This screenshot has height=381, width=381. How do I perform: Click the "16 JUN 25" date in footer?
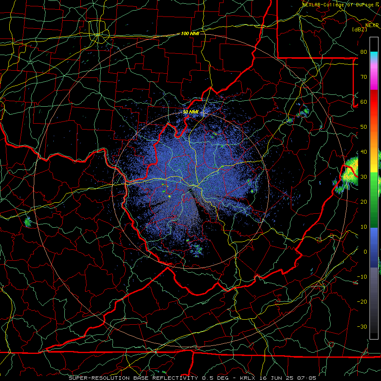tap(276, 378)
